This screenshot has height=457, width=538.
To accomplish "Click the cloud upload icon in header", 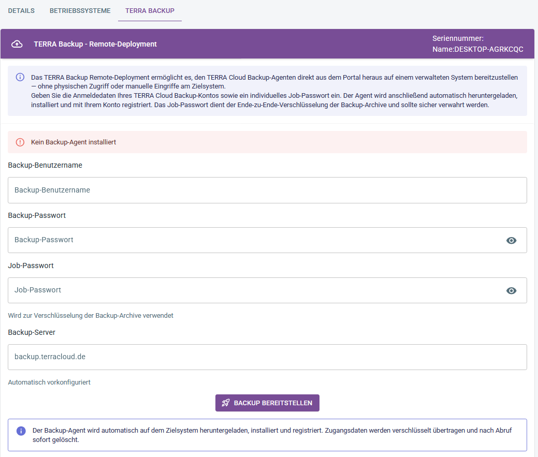I will (17, 44).
